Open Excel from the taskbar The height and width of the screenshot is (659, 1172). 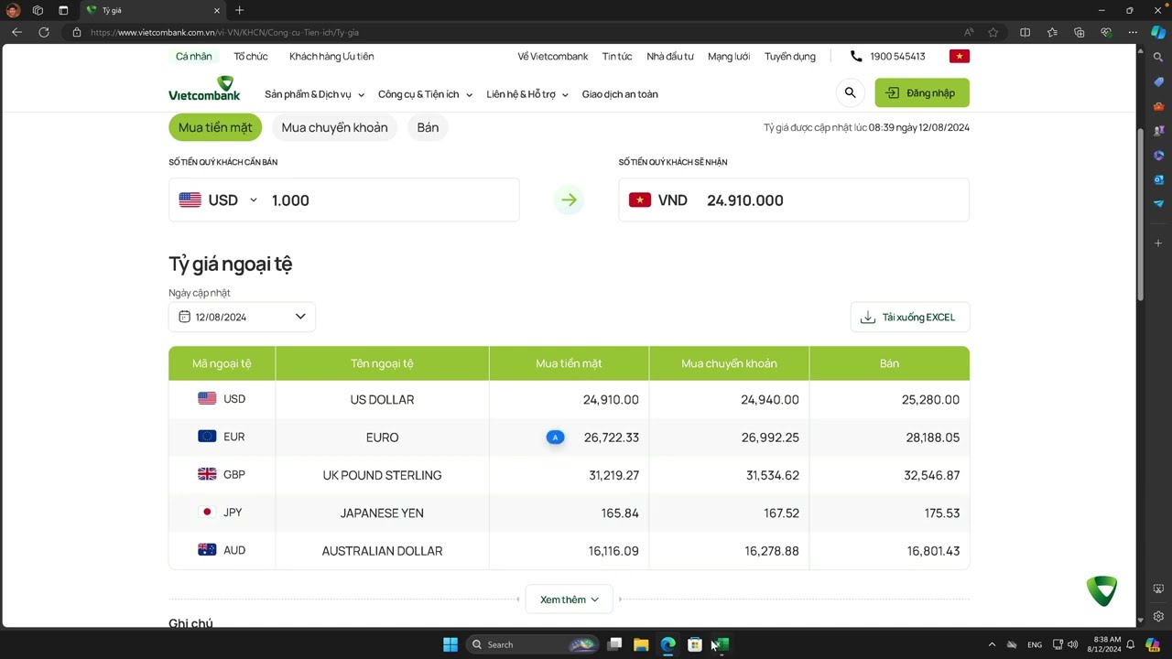click(722, 644)
